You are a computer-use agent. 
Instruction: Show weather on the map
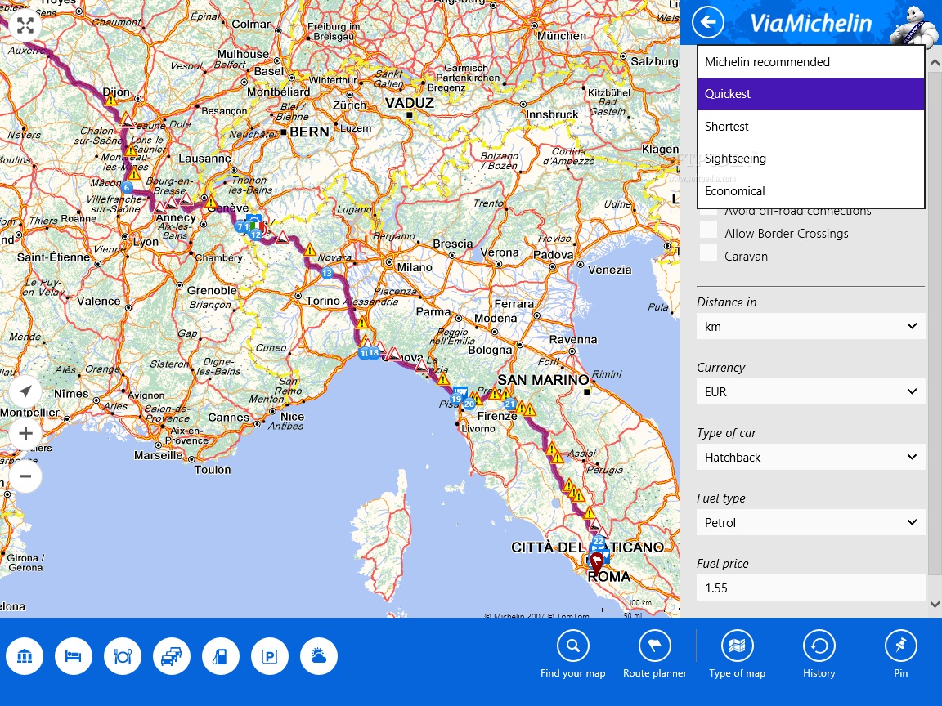pyautogui.click(x=318, y=656)
